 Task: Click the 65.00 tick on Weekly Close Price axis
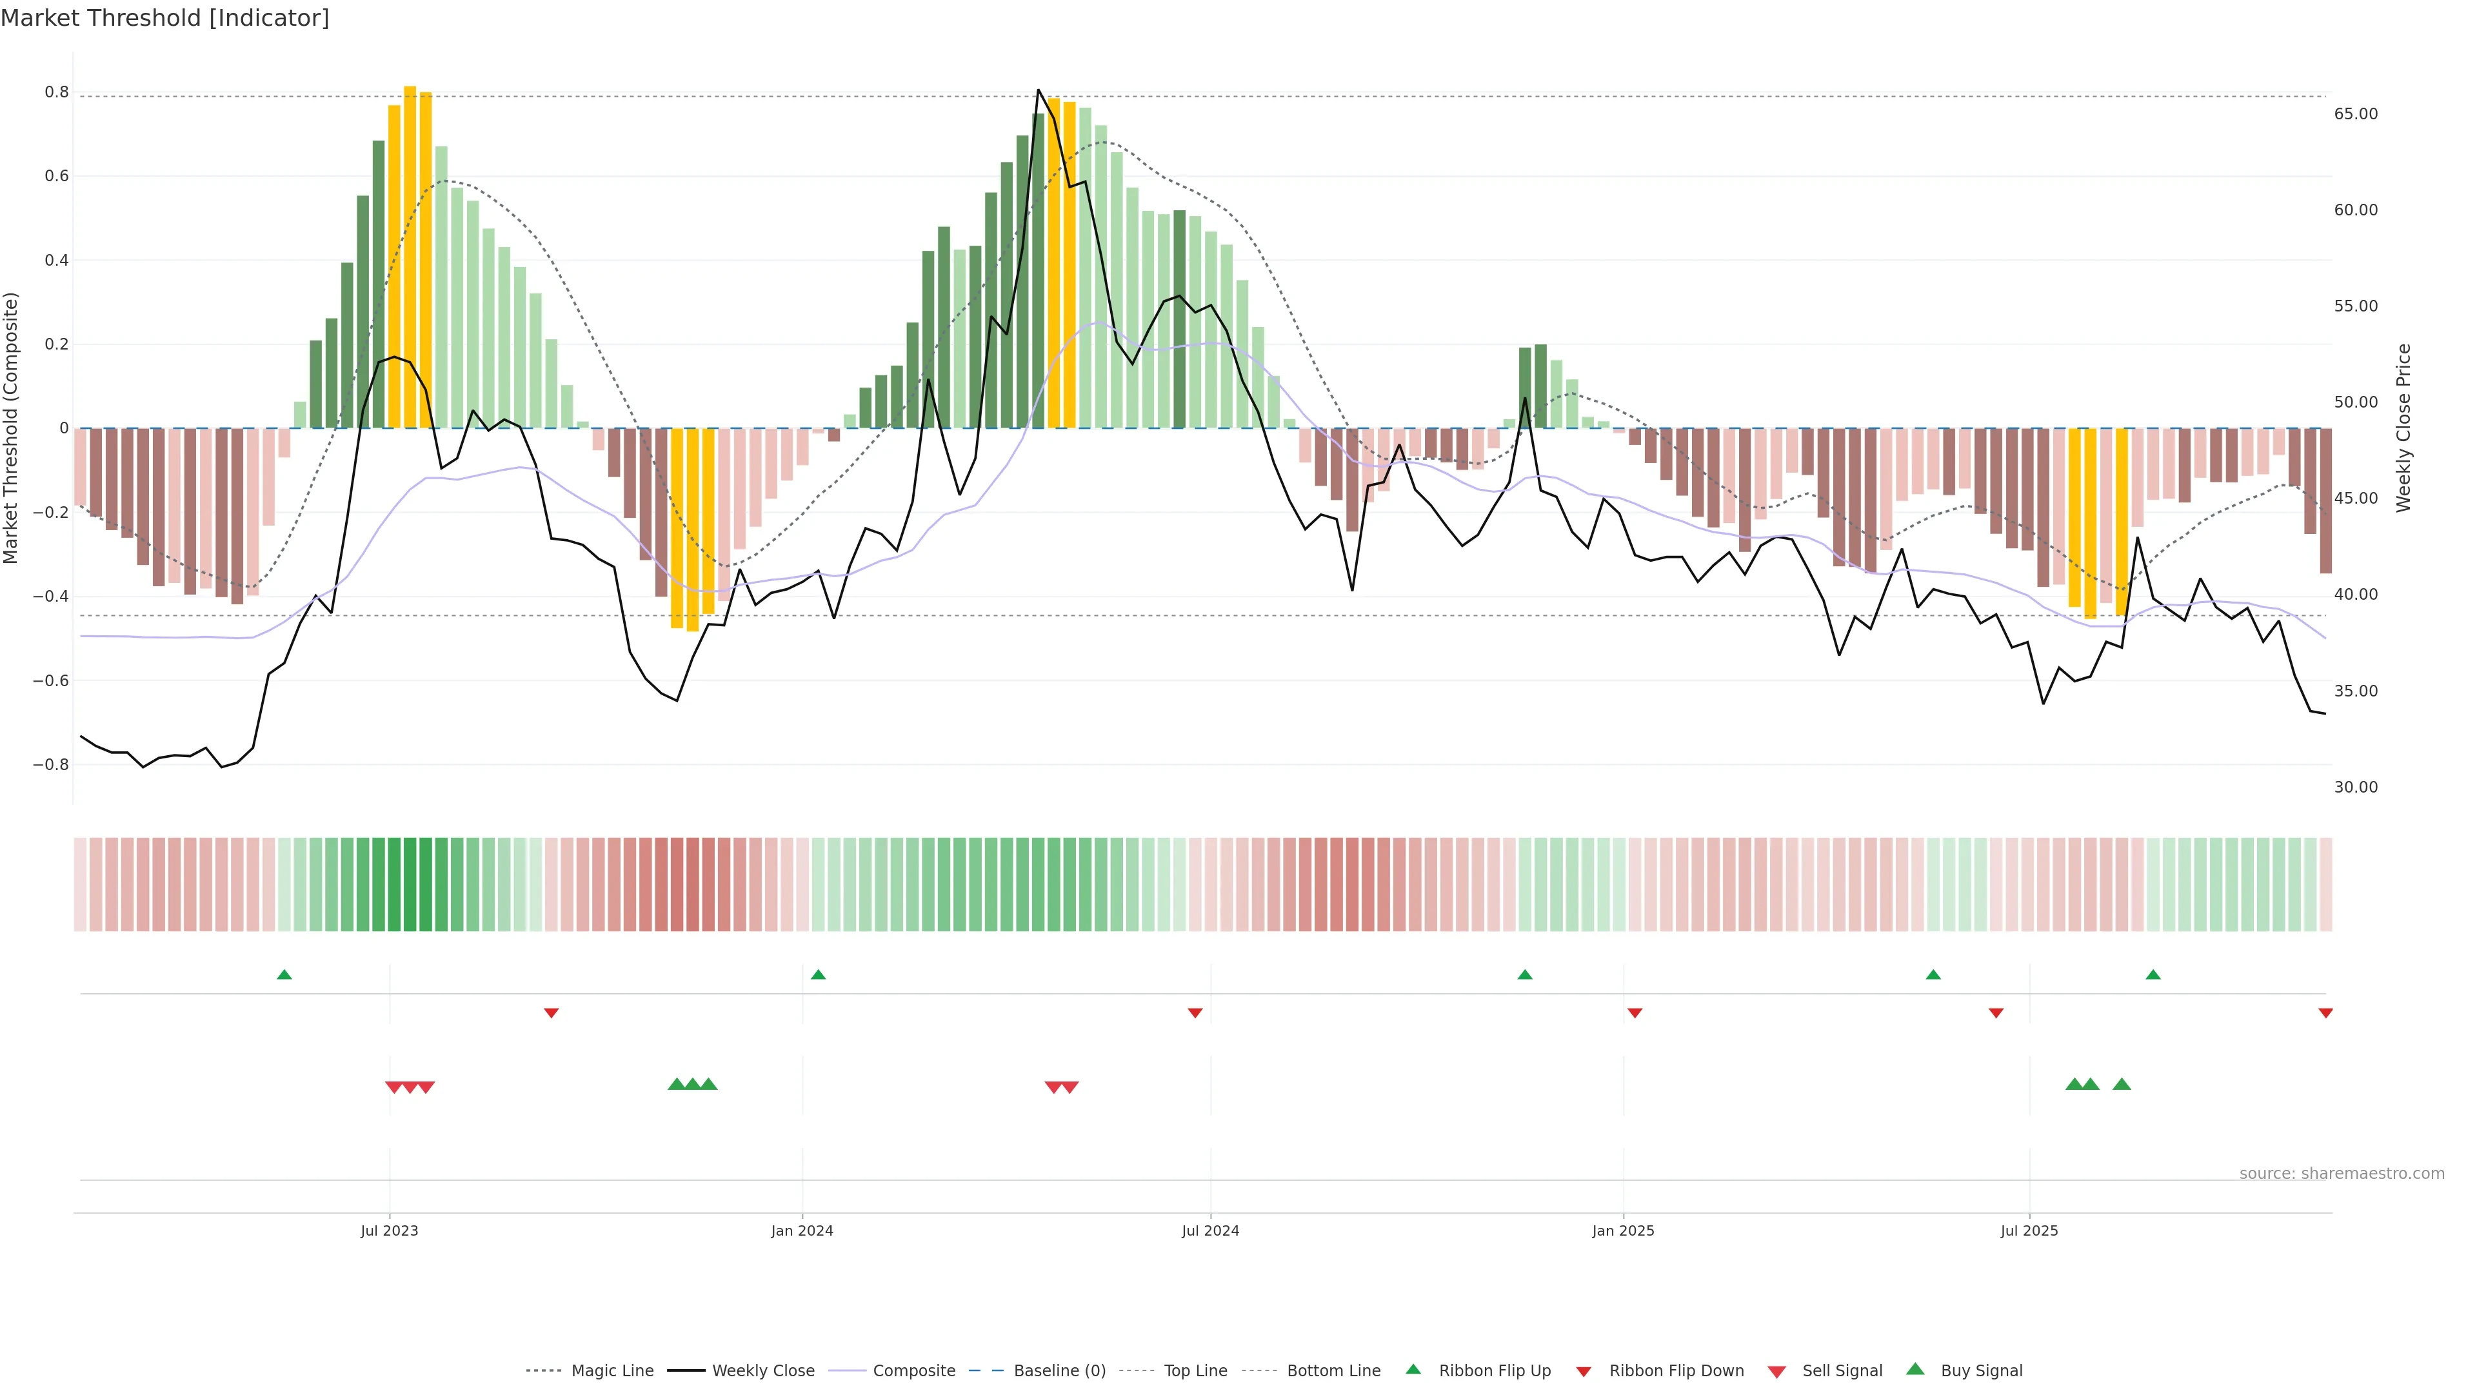(2355, 114)
